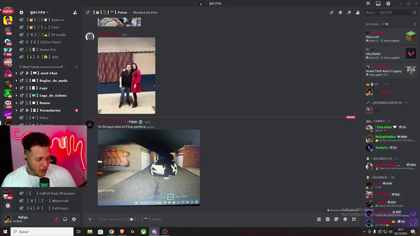The image size is (420, 236).
Task: Join the Espera voice channel
Action: (49, 20)
